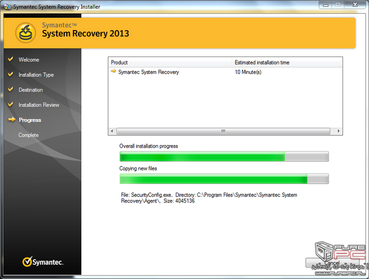Click the Symantec System Recovery Installer title text

(x=57, y=7)
